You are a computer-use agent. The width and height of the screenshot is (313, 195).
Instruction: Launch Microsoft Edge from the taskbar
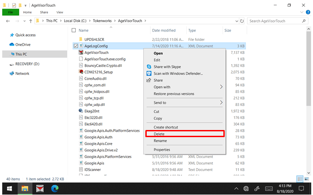coord(55,188)
